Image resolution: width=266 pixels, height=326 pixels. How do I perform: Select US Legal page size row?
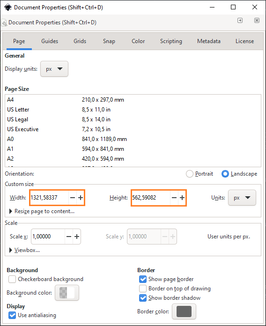133,119
